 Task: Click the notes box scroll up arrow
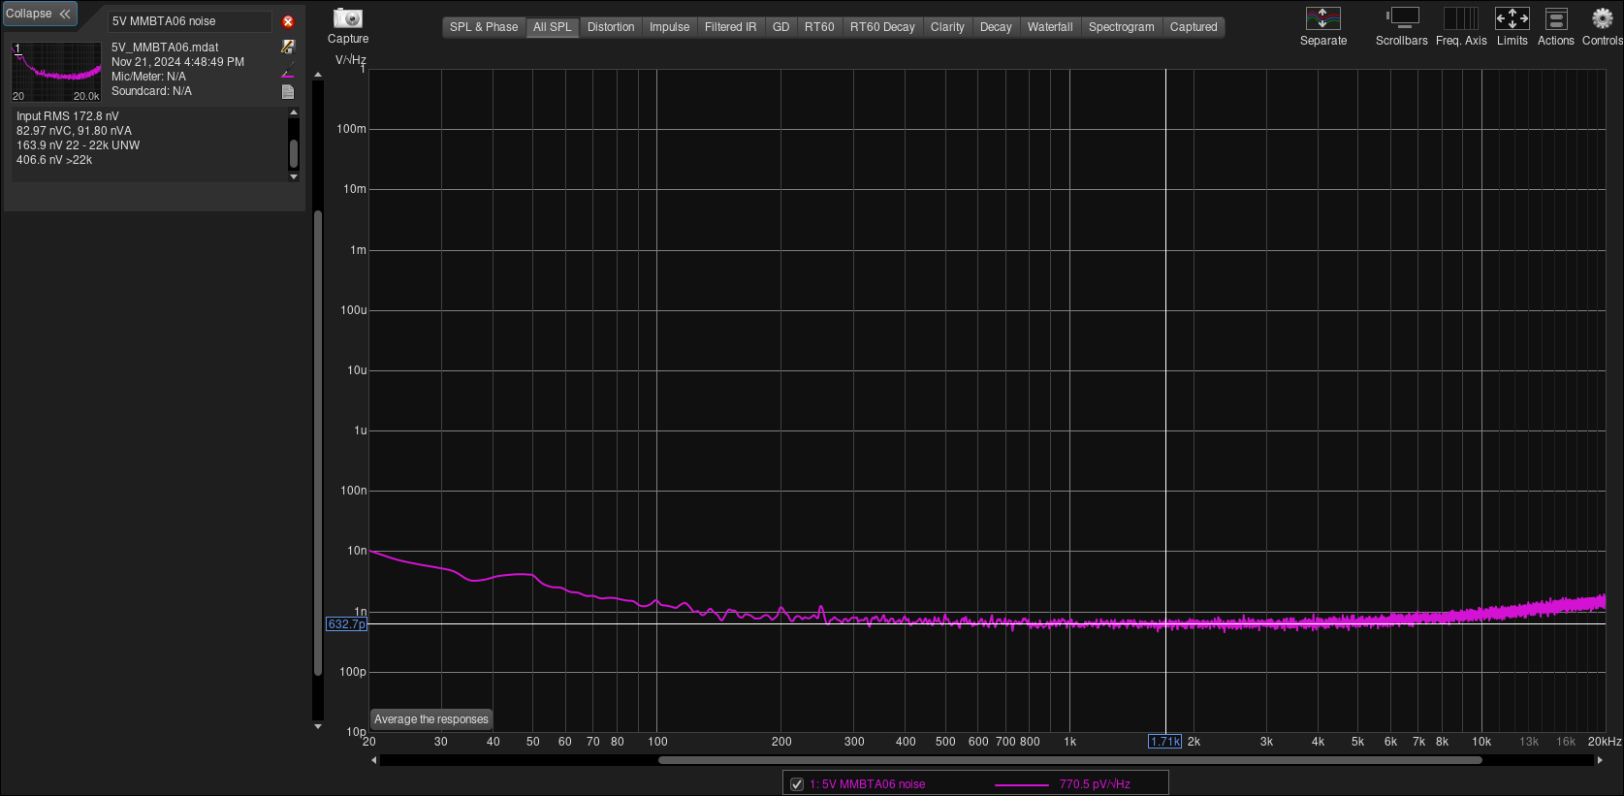pyautogui.click(x=294, y=112)
